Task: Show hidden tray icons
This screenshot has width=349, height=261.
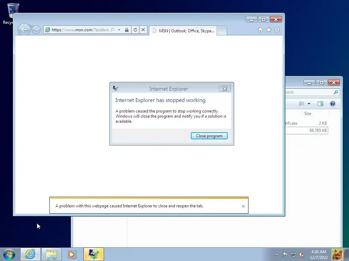Action: (277, 255)
